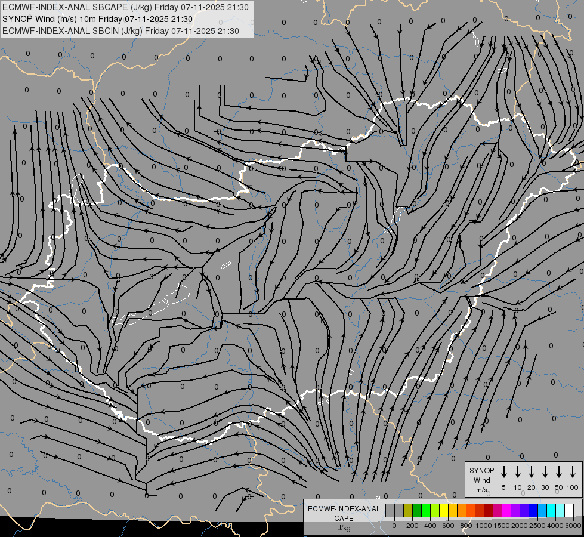Click the 'SYNOP Wind (m/s) 10m' header line
This screenshot has height=537, width=584.
[x=98, y=19]
